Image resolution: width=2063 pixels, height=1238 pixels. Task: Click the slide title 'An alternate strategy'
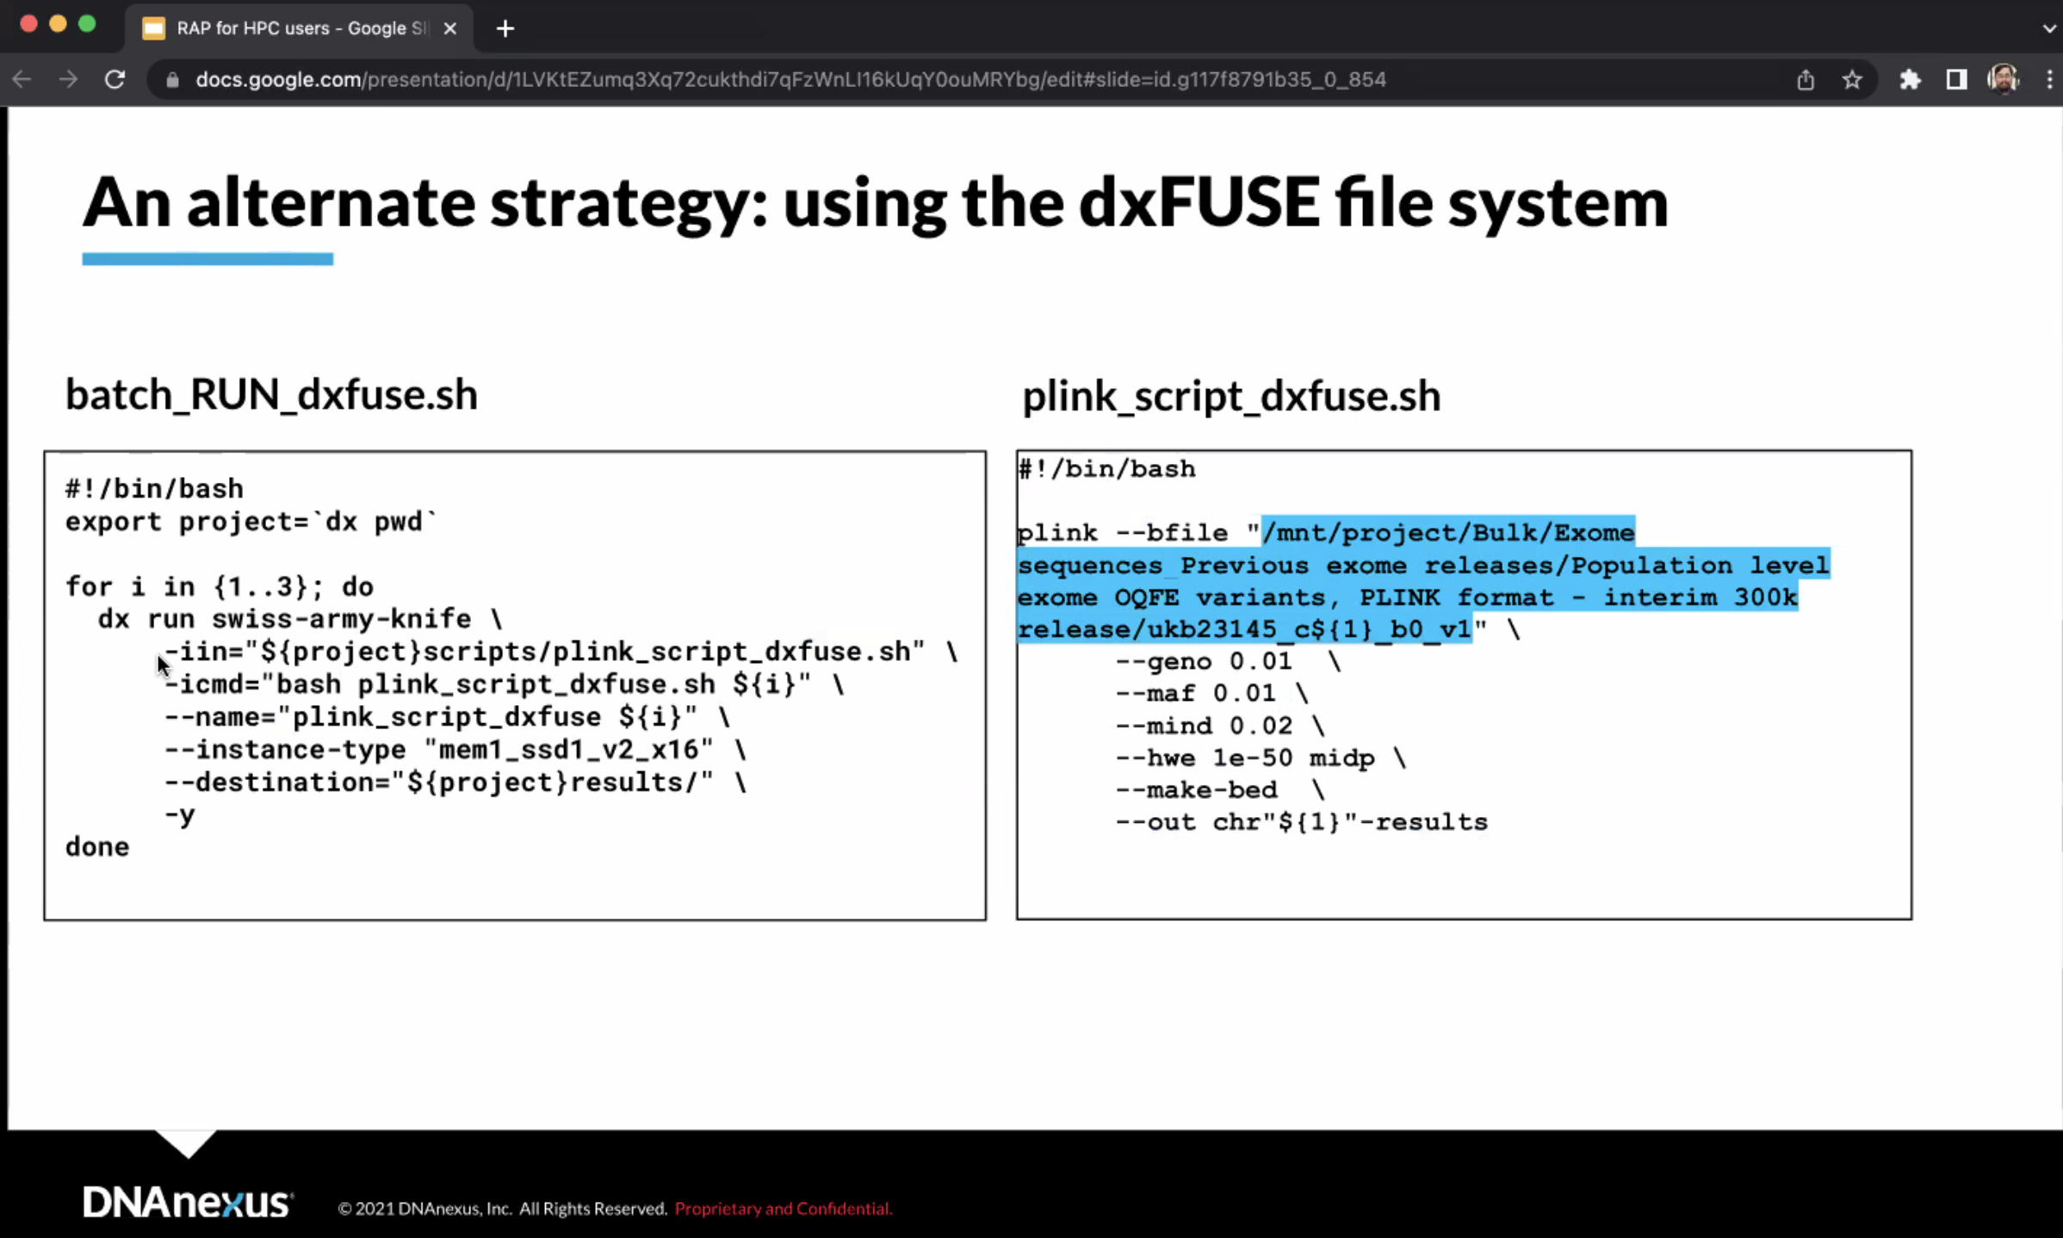click(x=875, y=202)
